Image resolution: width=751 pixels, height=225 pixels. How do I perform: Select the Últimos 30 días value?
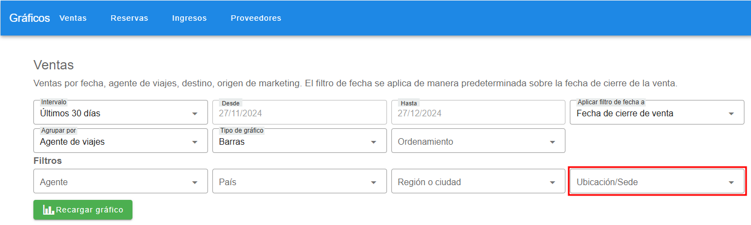coord(70,114)
